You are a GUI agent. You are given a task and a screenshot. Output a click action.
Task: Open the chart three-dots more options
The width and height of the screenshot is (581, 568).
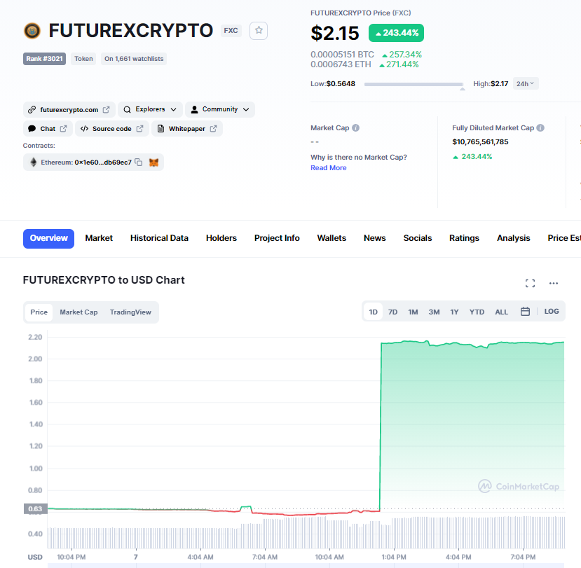[x=554, y=283]
